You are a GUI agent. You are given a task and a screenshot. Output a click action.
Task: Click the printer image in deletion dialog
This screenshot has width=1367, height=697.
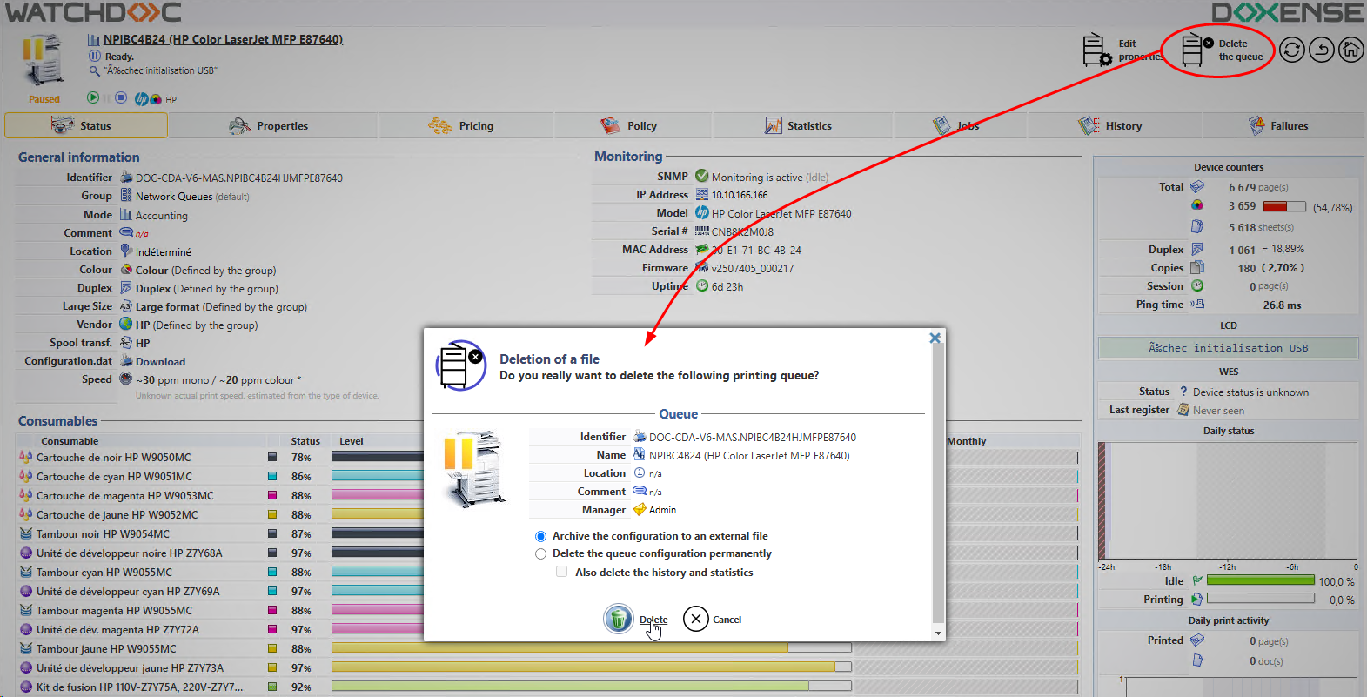click(474, 468)
